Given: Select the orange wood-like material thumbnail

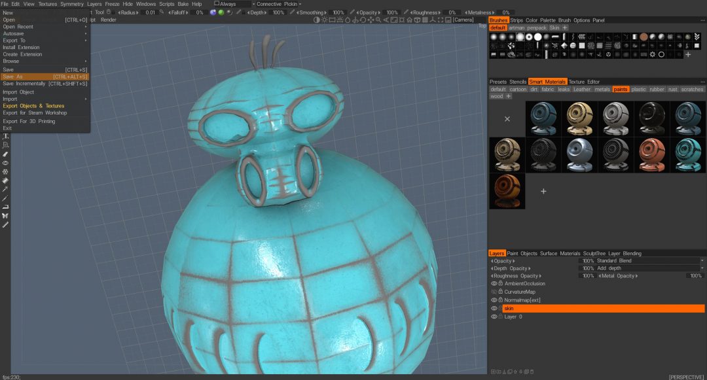Looking at the screenshot, I should click(507, 191).
